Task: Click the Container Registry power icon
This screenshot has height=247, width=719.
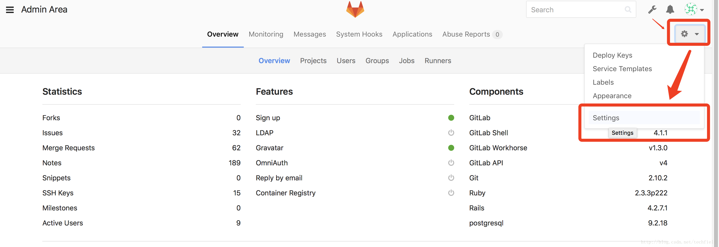Action: coord(451,193)
